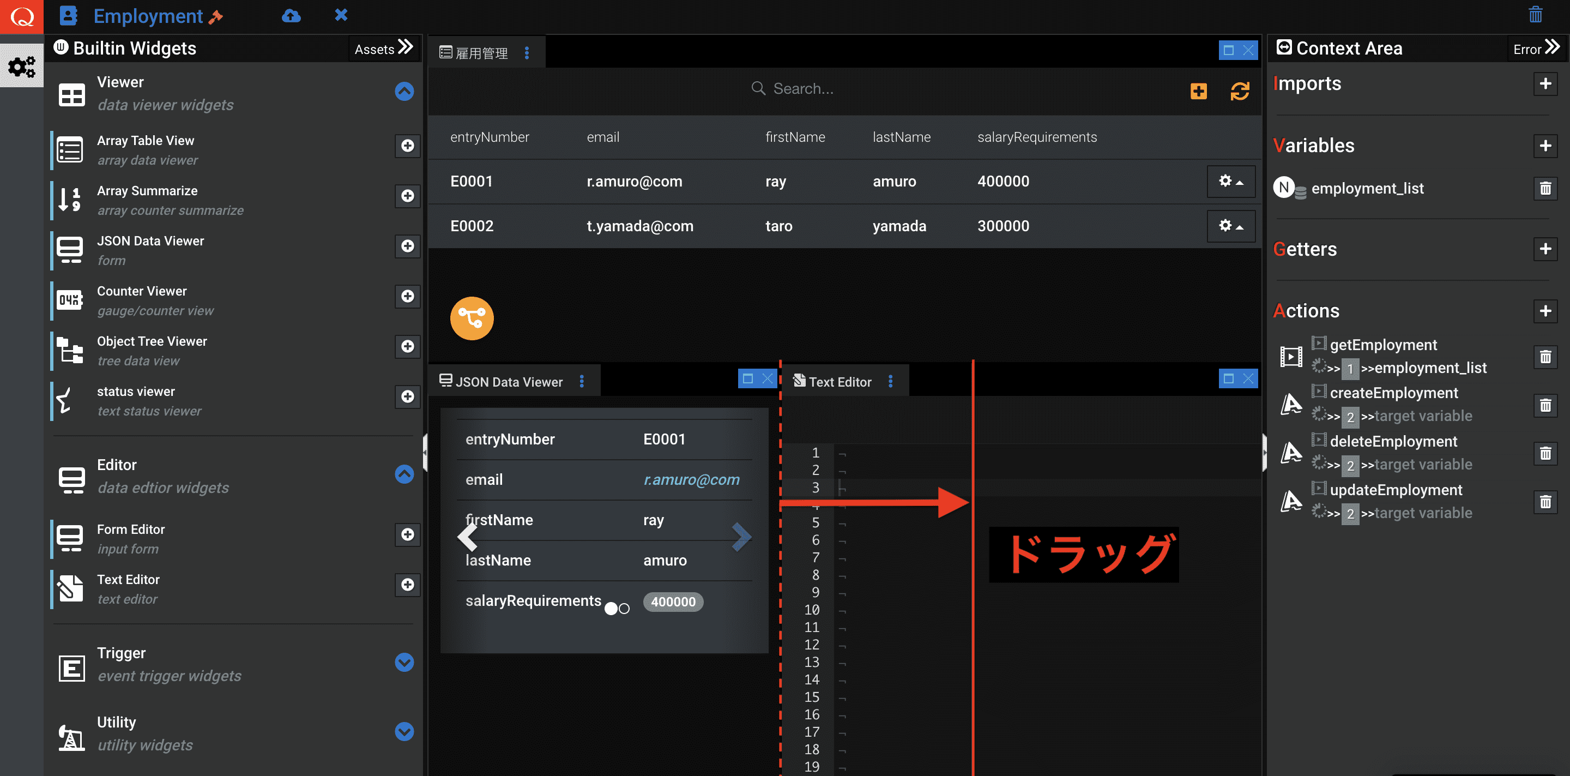Delete the deleteEmployment action
Screen dimensions: 1570x776
point(1545,454)
